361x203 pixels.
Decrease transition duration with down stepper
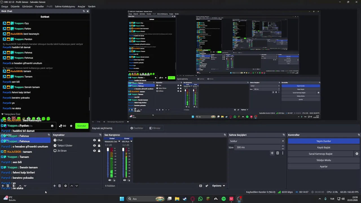pyautogui.click(x=283, y=149)
